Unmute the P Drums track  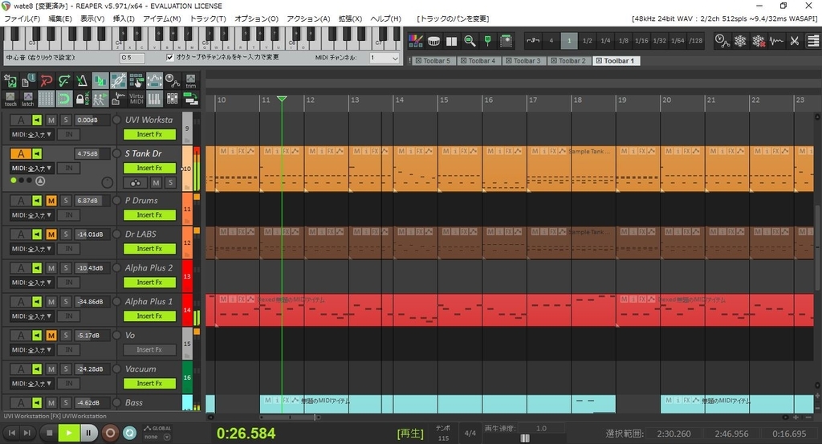(x=51, y=200)
